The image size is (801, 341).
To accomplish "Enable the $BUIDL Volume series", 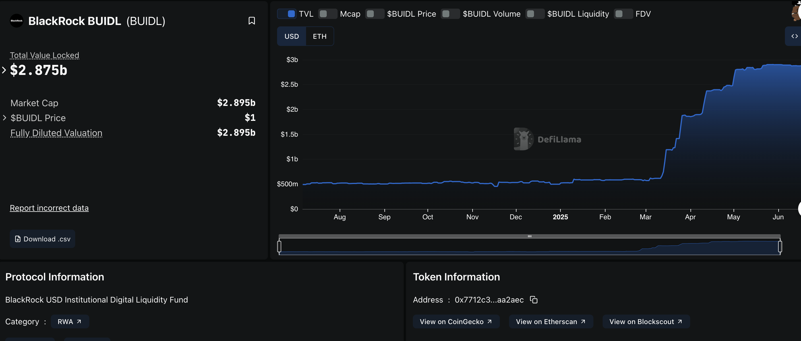I will pyautogui.click(x=450, y=14).
